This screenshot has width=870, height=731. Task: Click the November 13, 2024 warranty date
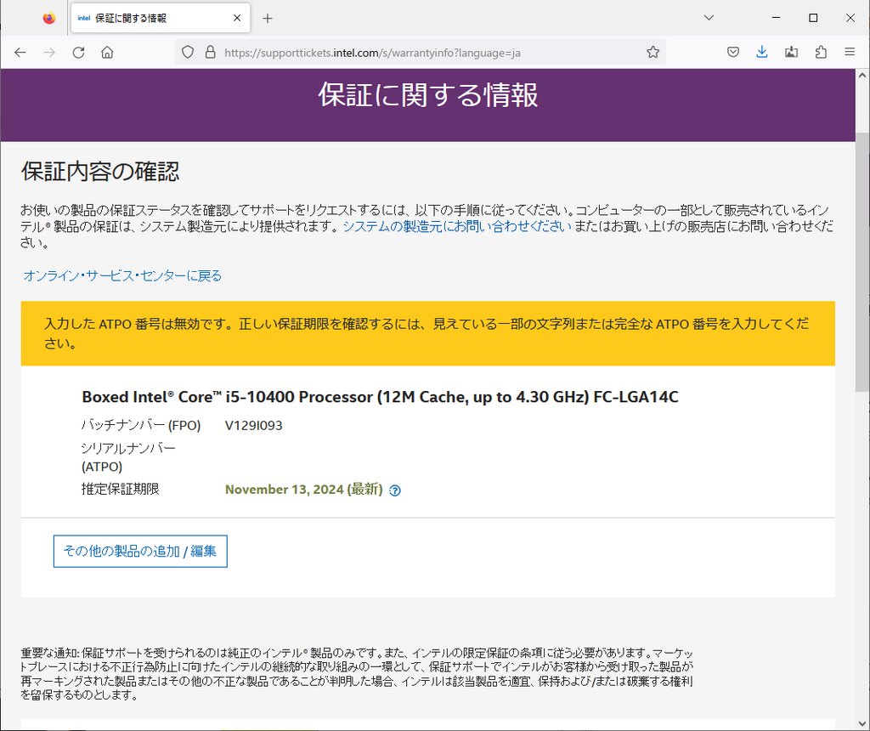[x=303, y=490]
